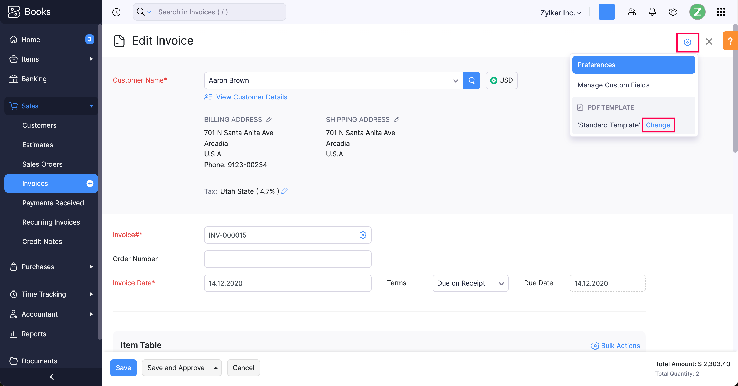The width and height of the screenshot is (738, 386).
Task: Open the Zoho apps grid launcher
Action: tap(721, 12)
